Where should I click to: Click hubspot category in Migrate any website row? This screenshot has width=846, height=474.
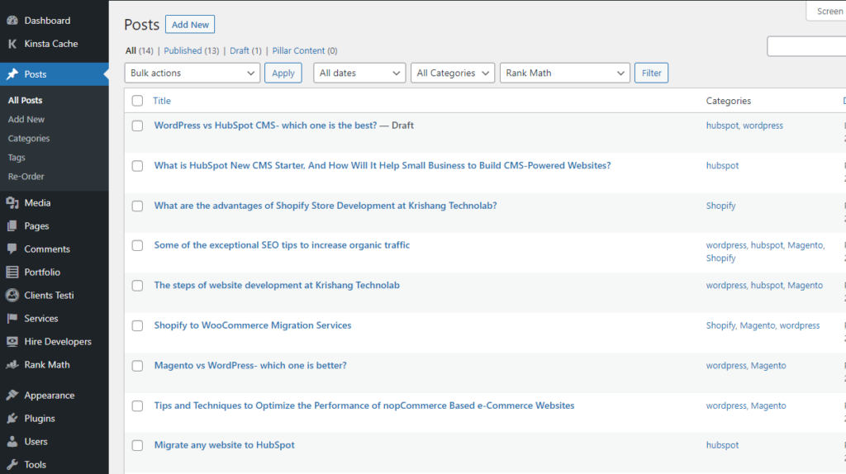(x=722, y=445)
